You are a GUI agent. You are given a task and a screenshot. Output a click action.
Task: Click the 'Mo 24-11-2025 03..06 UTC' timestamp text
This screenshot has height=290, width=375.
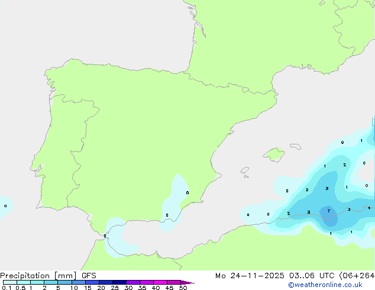tap(274, 276)
